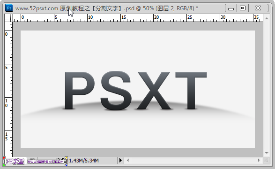Click the letter X on the canvas
Image resolution: width=275 pixels, height=169 pixels.
154,91
